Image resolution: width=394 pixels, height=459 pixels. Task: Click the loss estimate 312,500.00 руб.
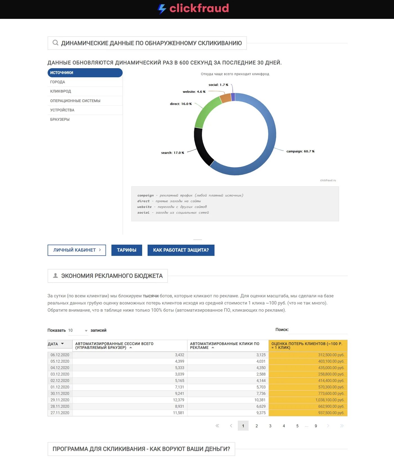pyautogui.click(x=331, y=355)
